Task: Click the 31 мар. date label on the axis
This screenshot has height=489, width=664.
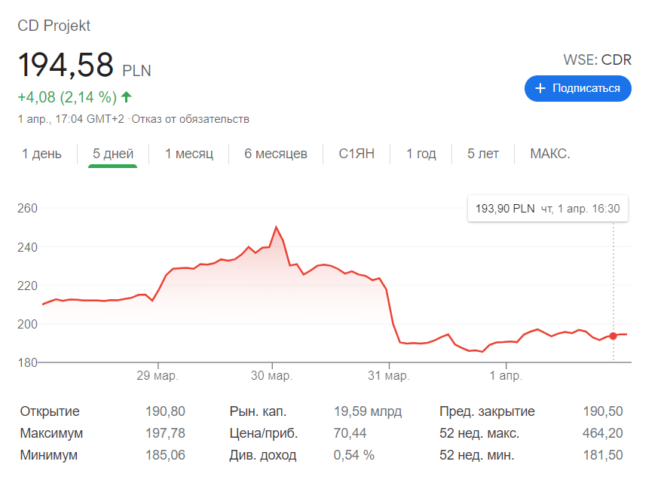Action: (x=389, y=375)
